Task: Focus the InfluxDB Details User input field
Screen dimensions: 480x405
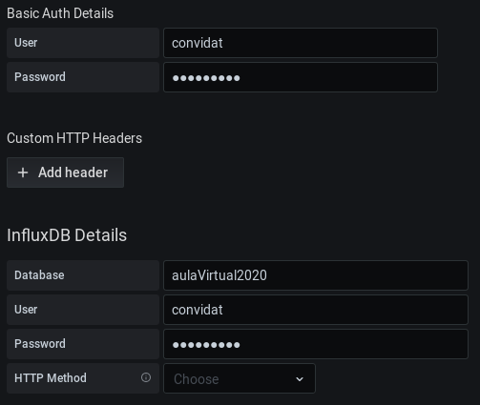Action: pyautogui.click(x=316, y=310)
